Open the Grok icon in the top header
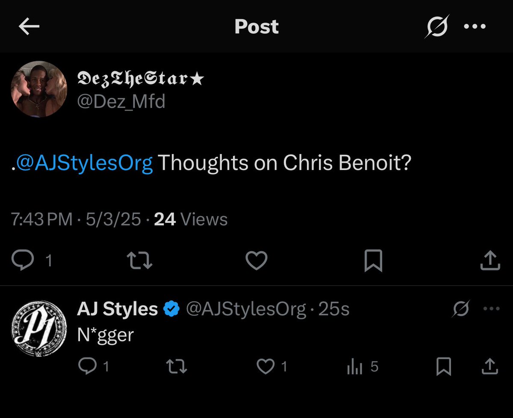This screenshot has height=418, width=513. (x=437, y=27)
